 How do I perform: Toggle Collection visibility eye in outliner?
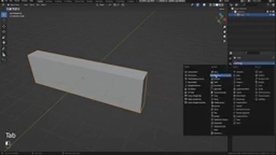click(x=270, y=12)
